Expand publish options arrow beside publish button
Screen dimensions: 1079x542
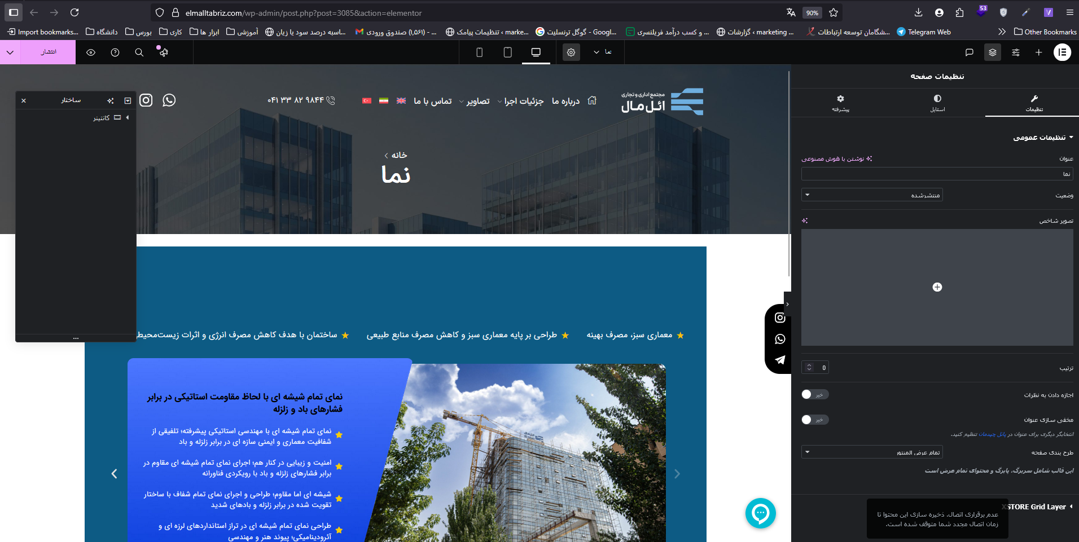[10, 52]
